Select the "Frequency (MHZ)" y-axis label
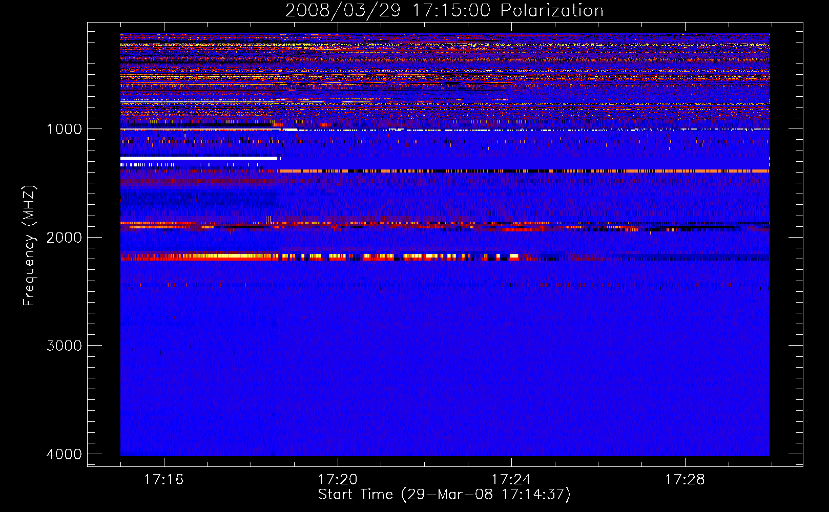The width and height of the screenshot is (829, 512). [29, 246]
